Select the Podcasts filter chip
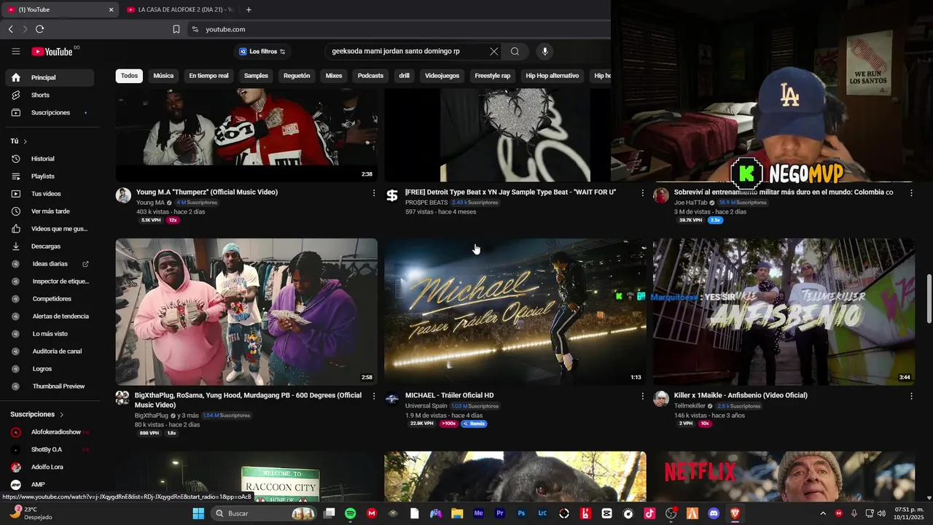The width and height of the screenshot is (933, 525). [x=370, y=76]
